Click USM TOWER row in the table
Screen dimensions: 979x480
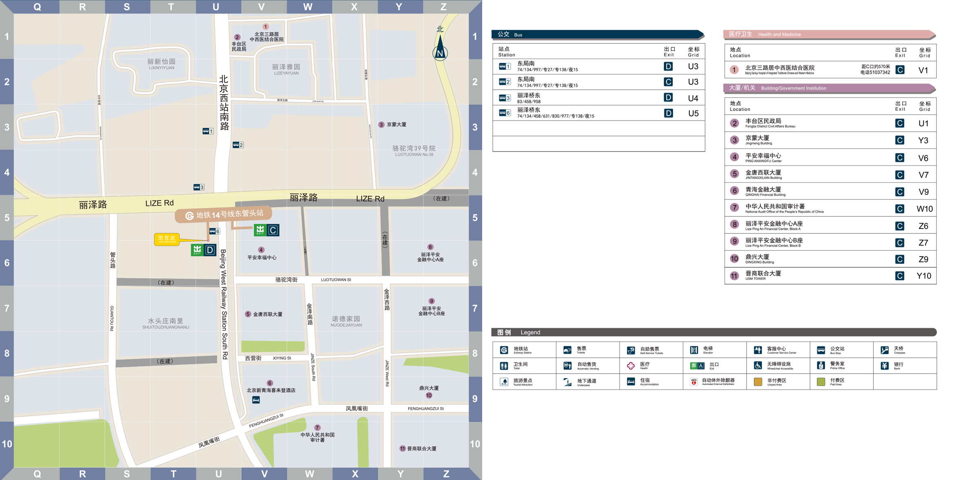(830, 276)
